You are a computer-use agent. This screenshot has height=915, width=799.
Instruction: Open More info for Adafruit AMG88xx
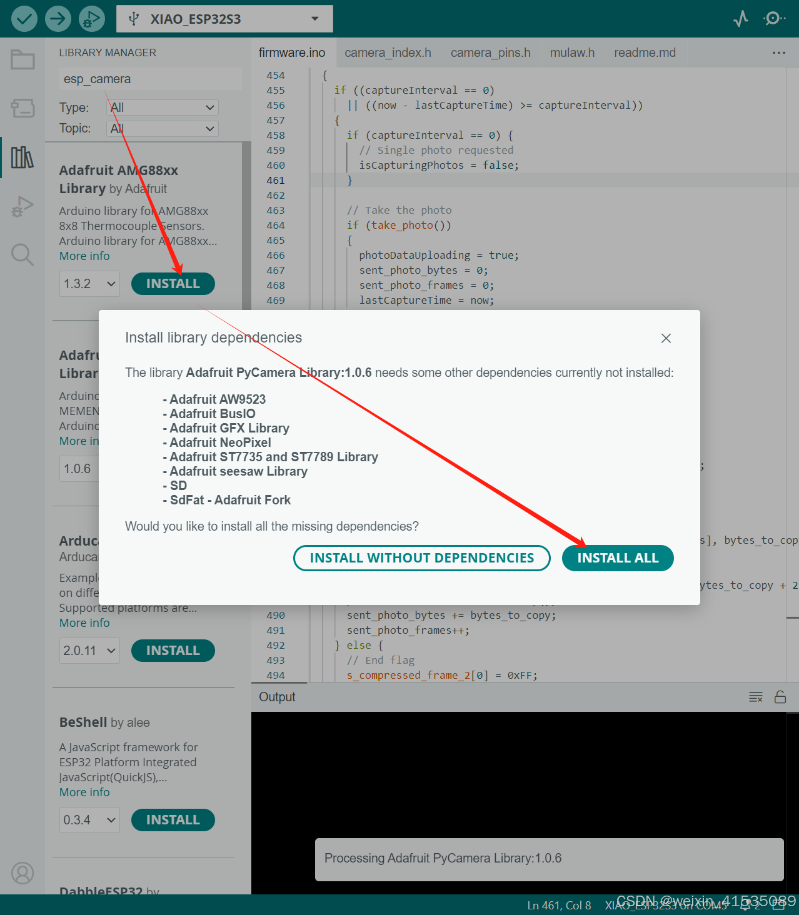[84, 256]
